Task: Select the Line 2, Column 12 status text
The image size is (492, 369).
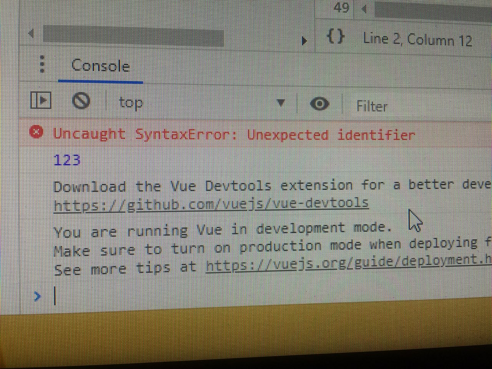Action: coord(417,39)
